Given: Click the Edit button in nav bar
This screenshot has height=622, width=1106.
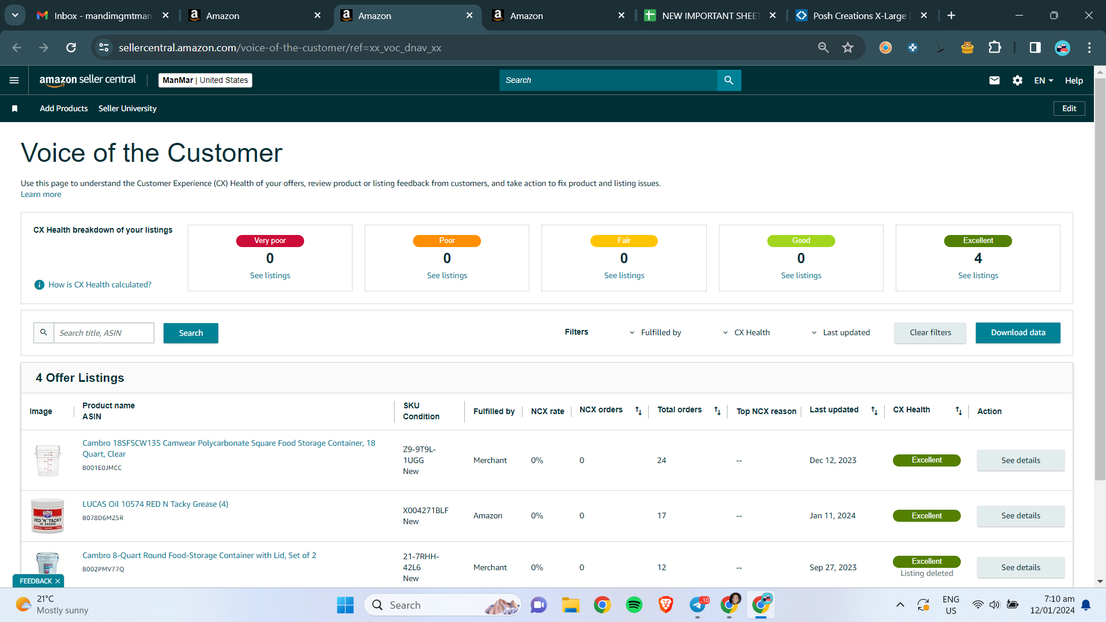Looking at the screenshot, I should click(x=1069, y=108).
